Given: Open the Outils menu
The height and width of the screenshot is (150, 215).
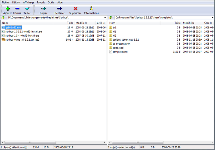Looking at the screenshot, I should pos(51,2).
